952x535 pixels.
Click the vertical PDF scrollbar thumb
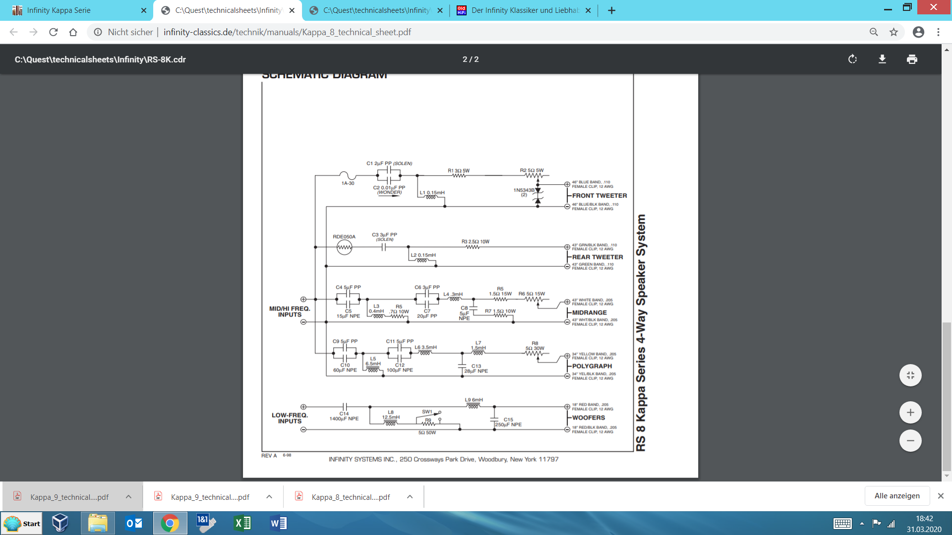click(947, 396)
